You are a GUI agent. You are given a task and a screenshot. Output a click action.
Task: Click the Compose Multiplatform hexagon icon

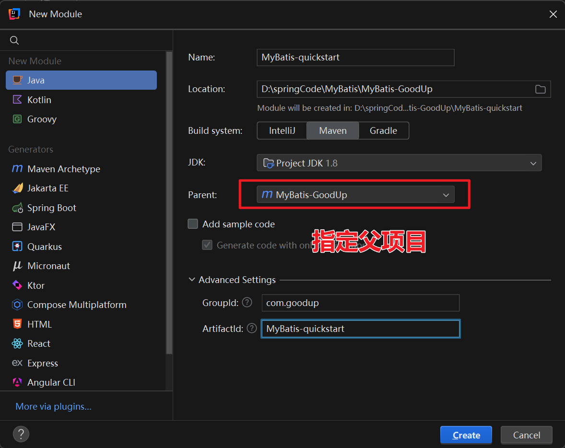coord(17,305)
